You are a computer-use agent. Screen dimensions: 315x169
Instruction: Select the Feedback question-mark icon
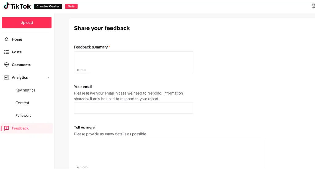coord(6,128)
